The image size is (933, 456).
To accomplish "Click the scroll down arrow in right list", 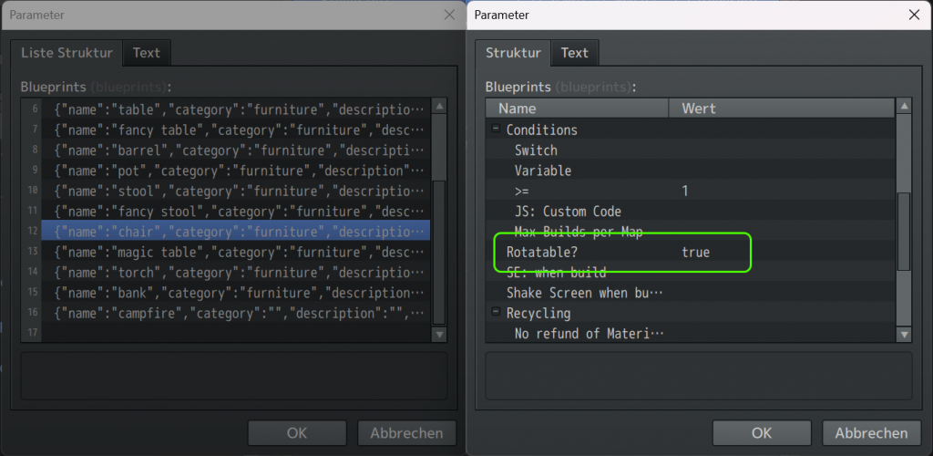I will [x=904, y=335].
